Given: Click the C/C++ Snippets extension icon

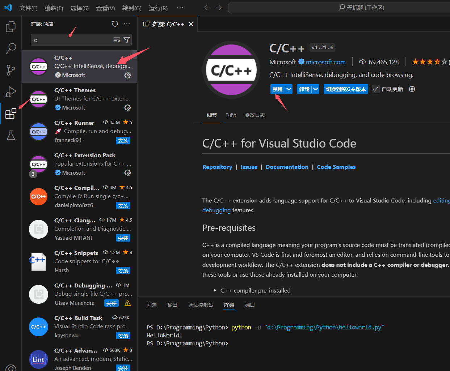Looking at the screenshot, I should tap(38, 262).
